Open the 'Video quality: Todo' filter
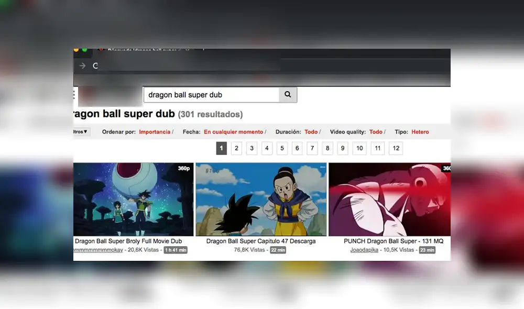The width and height of the screenshot is (524, 309). point(376,132)
